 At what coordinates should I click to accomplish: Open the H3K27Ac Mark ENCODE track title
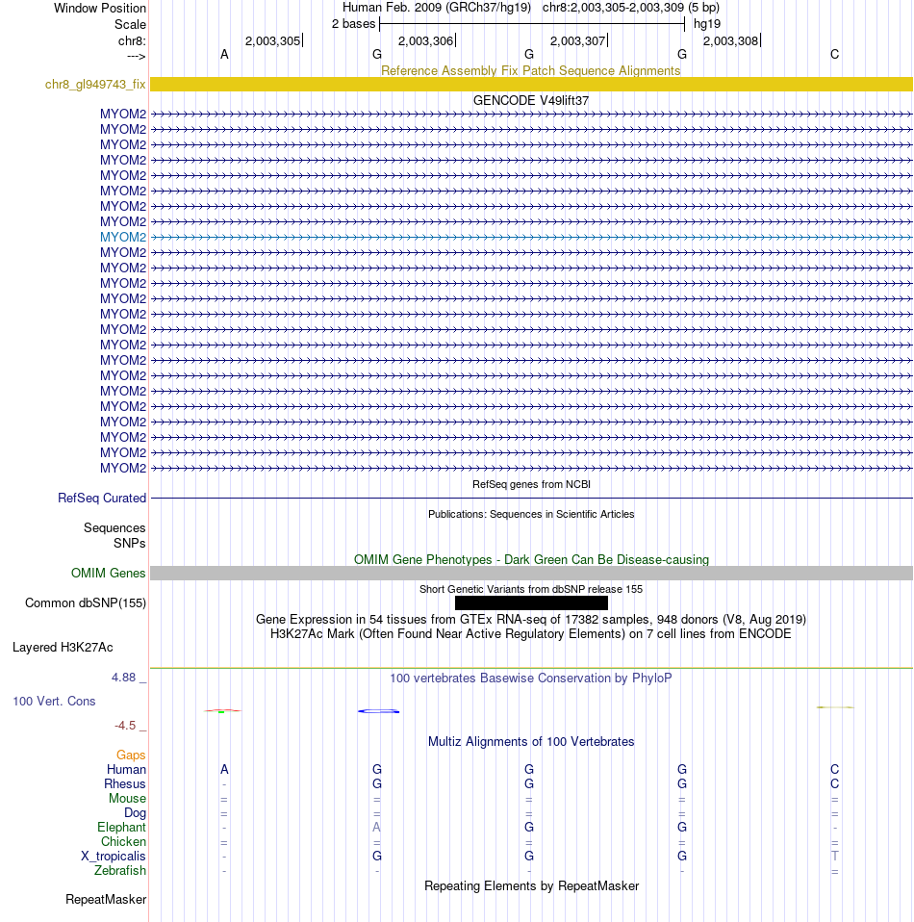pos(531,634)
